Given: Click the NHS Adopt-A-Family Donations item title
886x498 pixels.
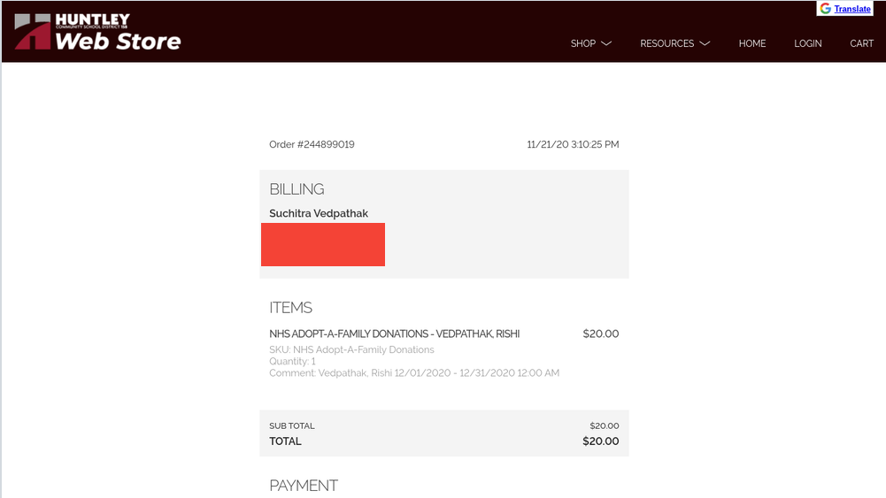Looking at the screenshot, I should tap(394, 334).
